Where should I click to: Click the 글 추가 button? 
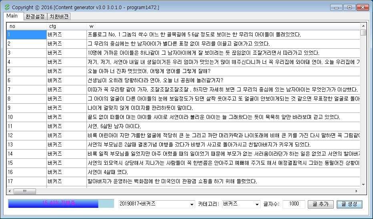tap(321, 204)
